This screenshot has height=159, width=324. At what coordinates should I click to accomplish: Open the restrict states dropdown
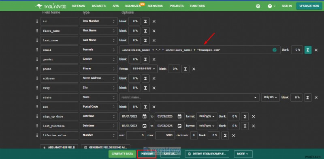point(189,97)
